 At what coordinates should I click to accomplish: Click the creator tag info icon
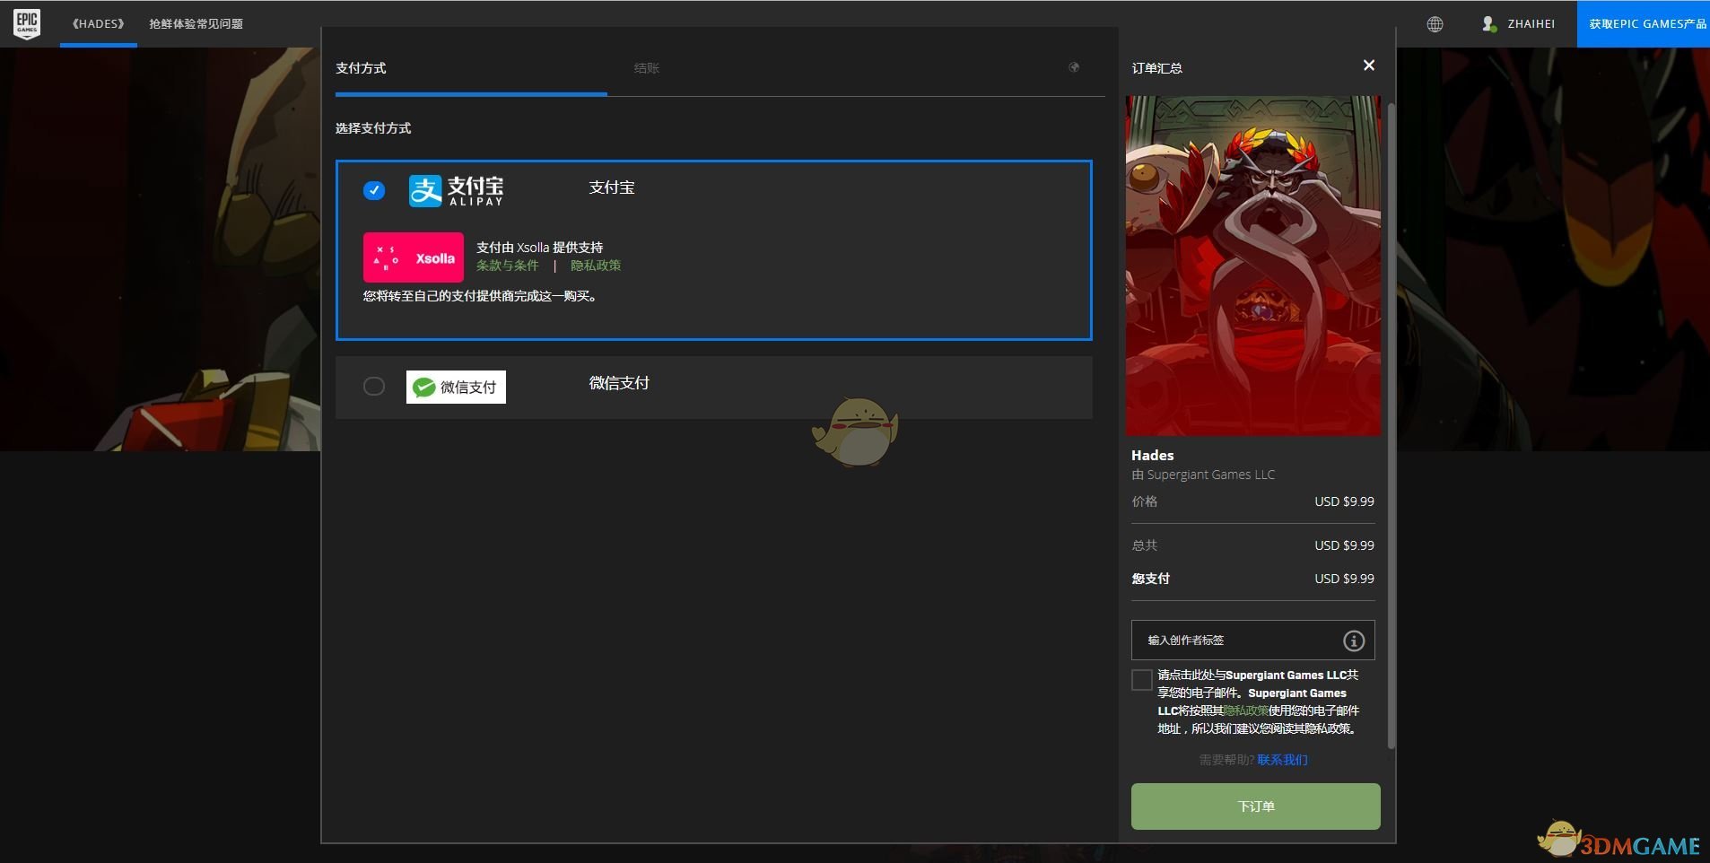click(x=1353, y=641)
